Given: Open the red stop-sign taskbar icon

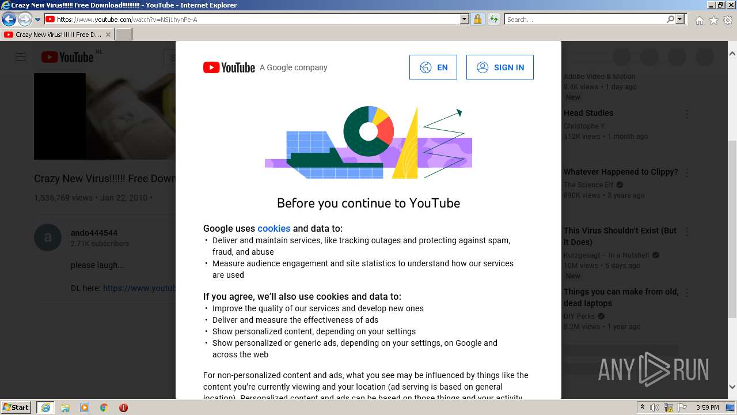Looking at the screenshot, I should [x=123, y=408].
